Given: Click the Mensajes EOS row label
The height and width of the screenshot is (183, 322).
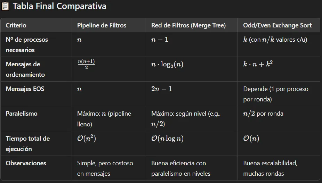Looking at the screenshot, I should [x=25, y=89].
